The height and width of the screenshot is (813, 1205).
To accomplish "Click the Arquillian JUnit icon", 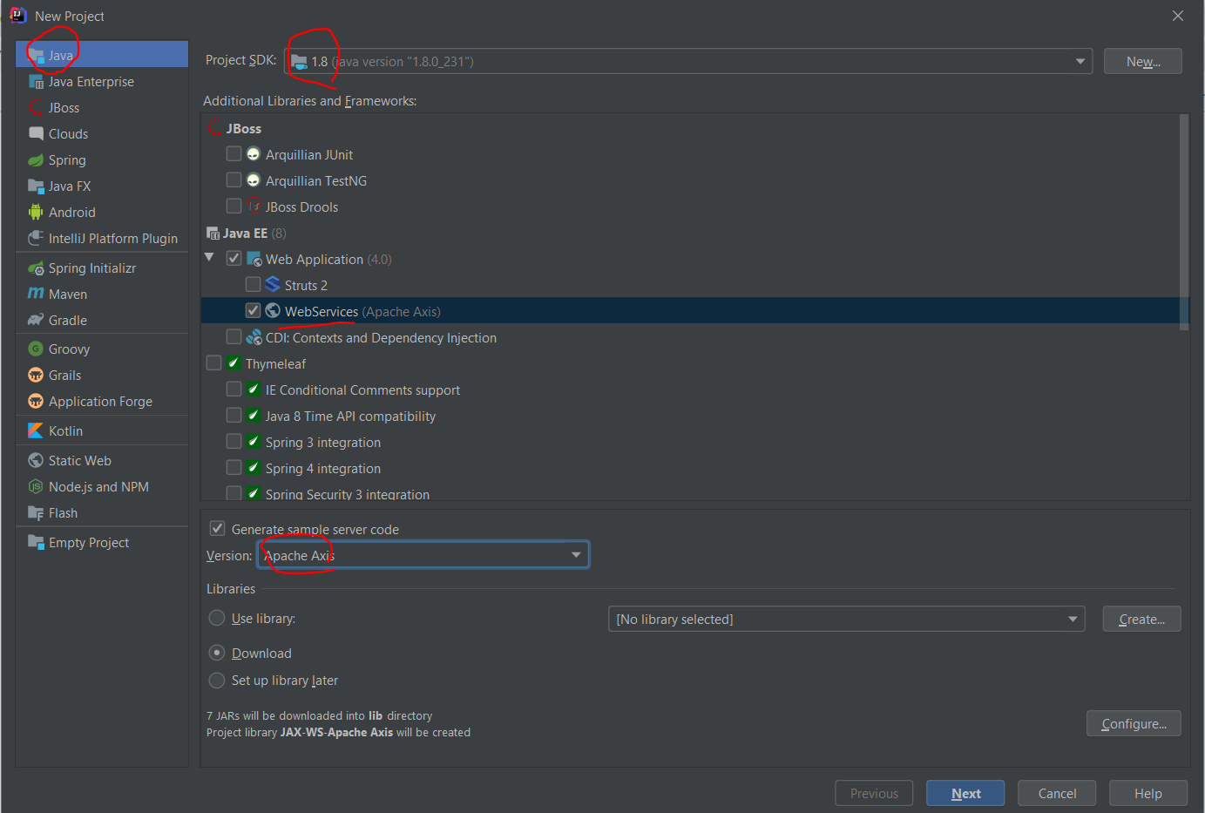I will pos(254,154).
